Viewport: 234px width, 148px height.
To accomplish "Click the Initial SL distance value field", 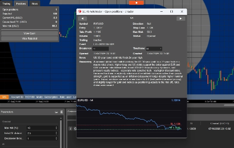I will click(x=41, y=133).
